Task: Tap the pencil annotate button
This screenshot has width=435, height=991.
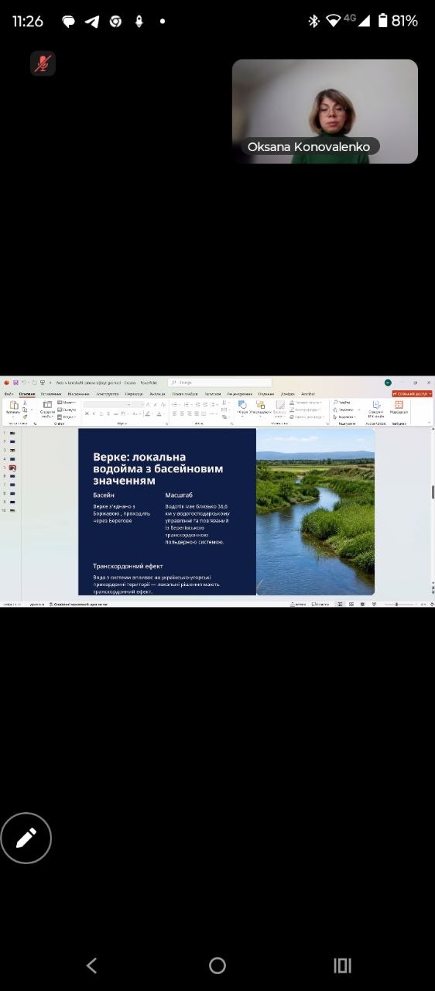Action: click(26, 838)
